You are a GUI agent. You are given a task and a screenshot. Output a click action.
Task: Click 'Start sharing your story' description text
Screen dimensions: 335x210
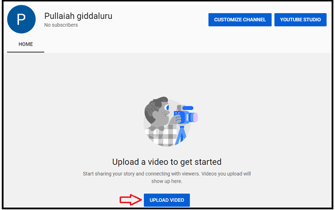point(167,178)
